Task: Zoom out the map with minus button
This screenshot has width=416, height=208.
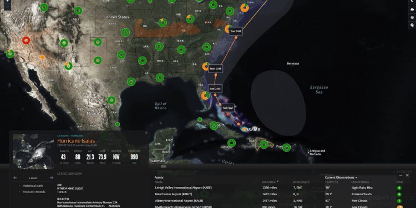Action: click(7, 7)
